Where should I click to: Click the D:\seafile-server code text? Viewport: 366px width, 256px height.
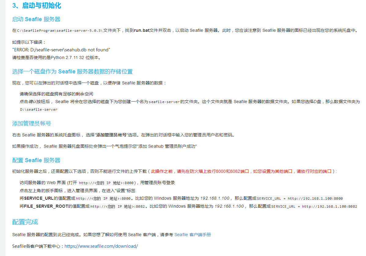point(38,109)
